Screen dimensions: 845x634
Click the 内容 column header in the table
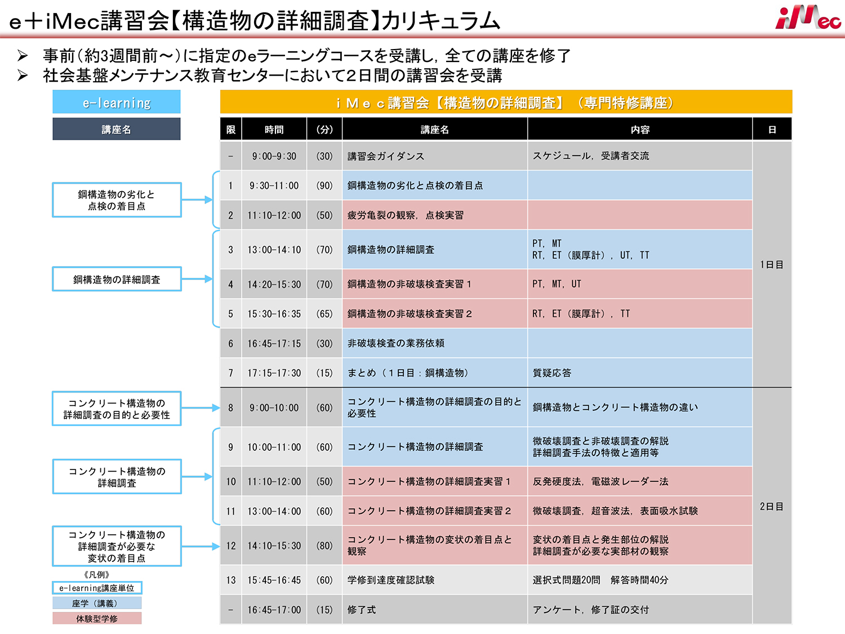(x=640, y=130)
